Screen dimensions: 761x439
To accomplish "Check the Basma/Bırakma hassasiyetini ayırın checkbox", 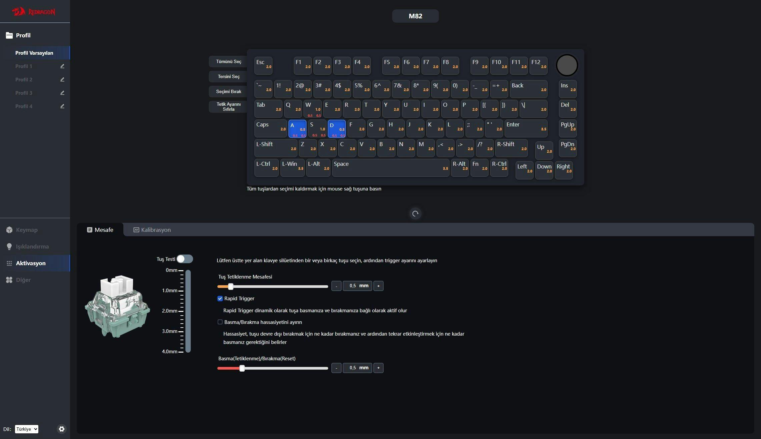I will (x=220, y=322).
